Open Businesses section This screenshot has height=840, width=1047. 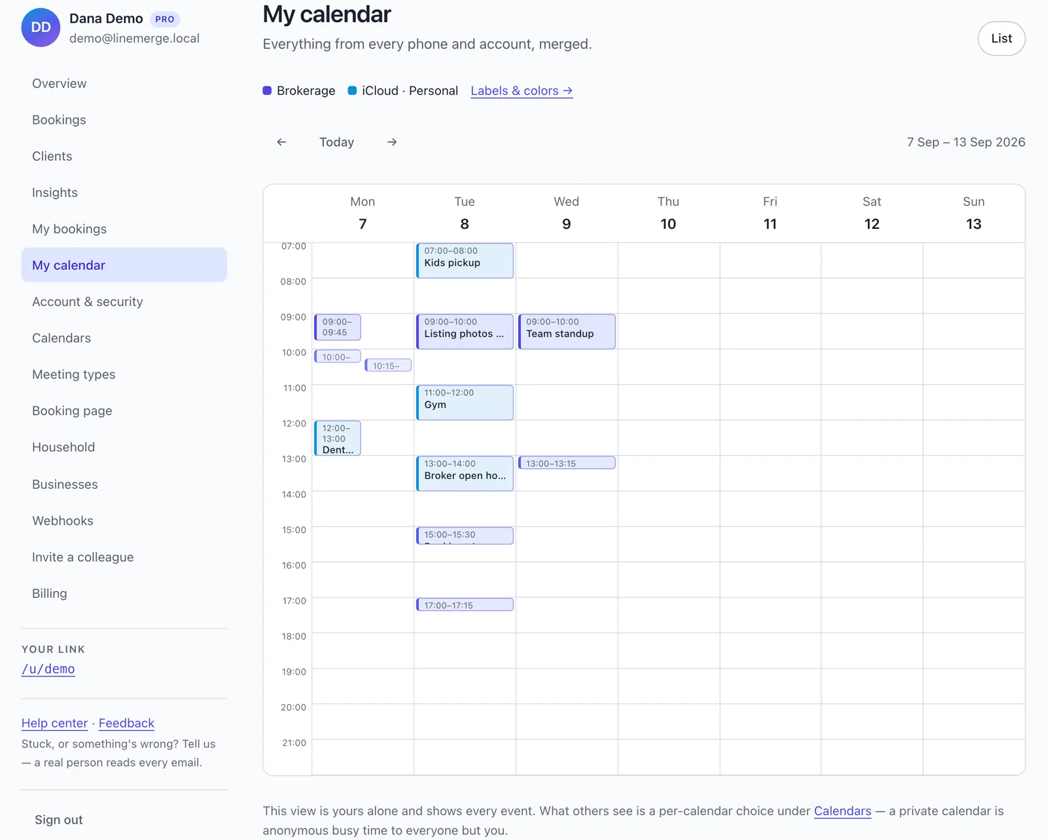124,484
